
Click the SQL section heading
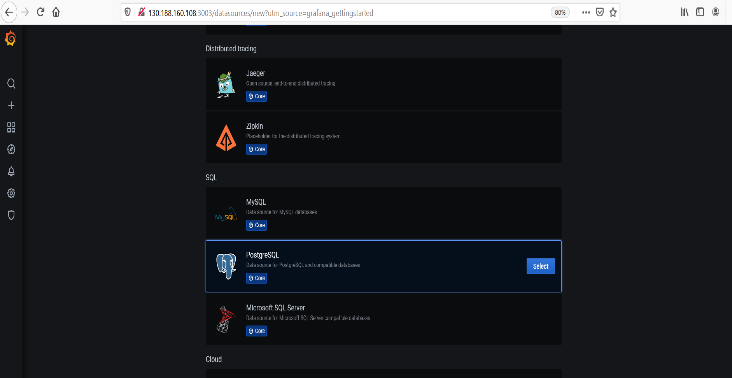click(x=211, y=178)
